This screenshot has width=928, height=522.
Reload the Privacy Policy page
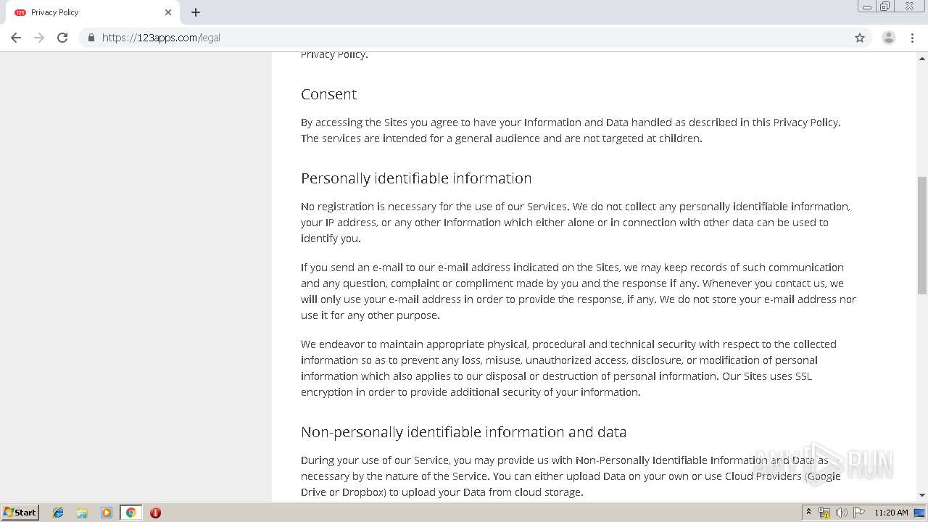click(x=62, y=38)
